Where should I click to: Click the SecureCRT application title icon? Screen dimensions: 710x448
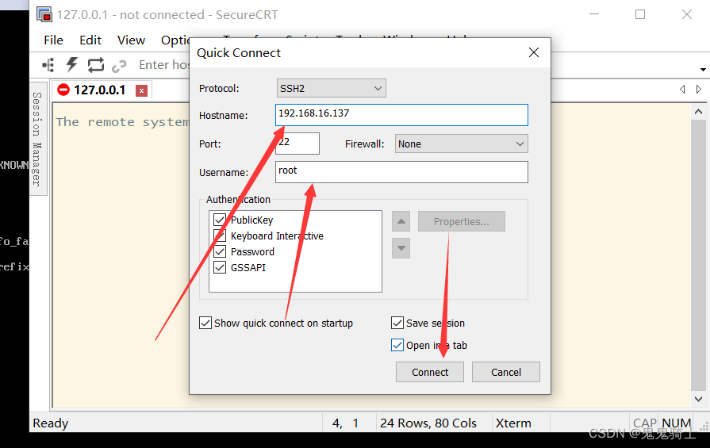point(44,14)
